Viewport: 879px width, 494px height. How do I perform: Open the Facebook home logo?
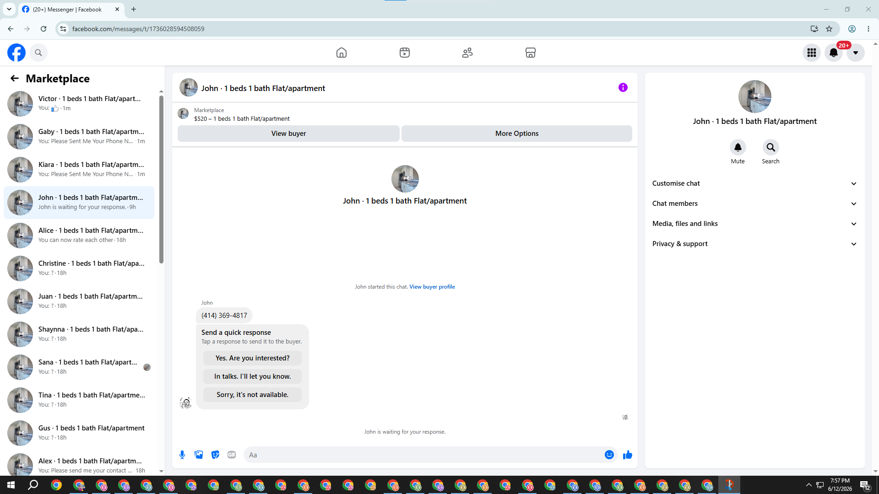pyautogui.click(x=16, y=53)
